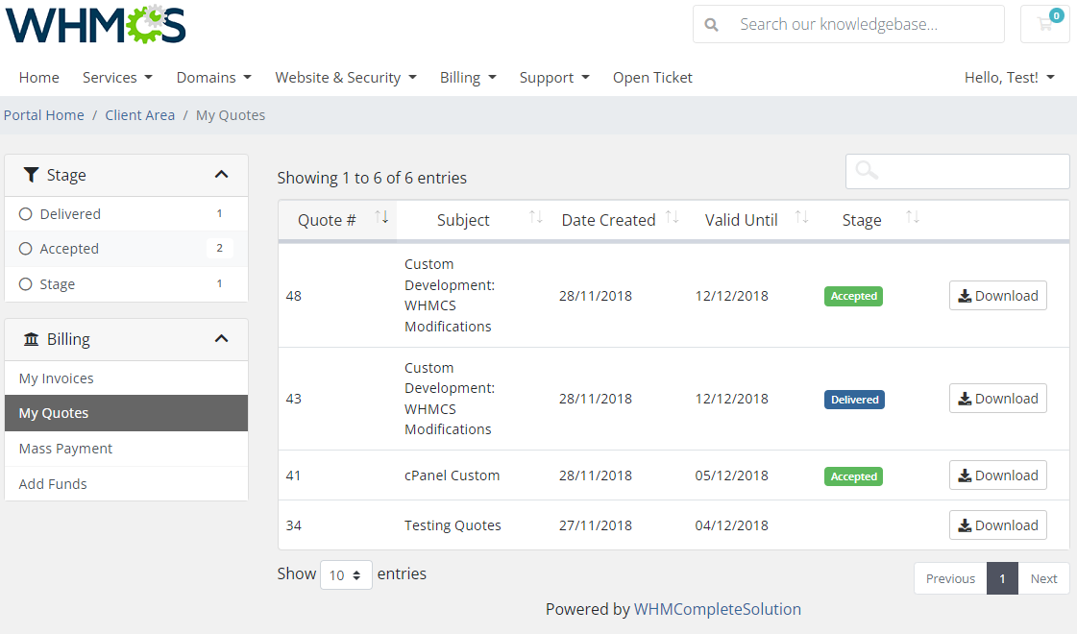
Task: Open the Billing dropdown in navbar
Action: pos(468,78)
